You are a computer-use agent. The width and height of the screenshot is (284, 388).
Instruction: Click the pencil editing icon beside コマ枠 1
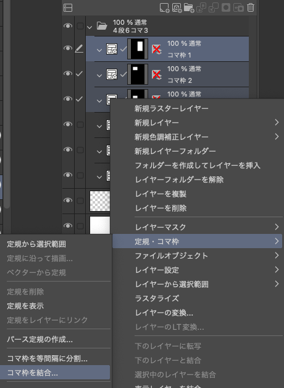tap(79, 48)
